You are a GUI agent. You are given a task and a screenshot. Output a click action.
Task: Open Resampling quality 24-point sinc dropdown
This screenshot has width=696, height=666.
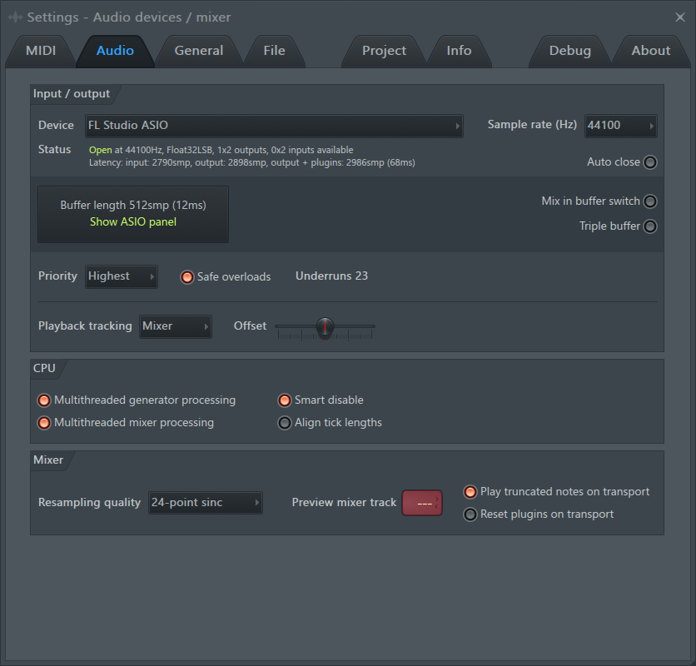pos(205,503)
